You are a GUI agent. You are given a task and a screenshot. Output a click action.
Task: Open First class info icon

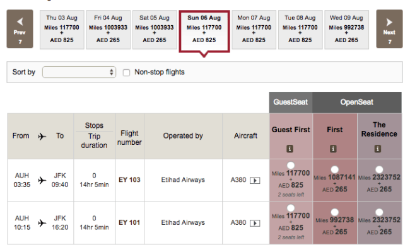(x=333, y=149)
